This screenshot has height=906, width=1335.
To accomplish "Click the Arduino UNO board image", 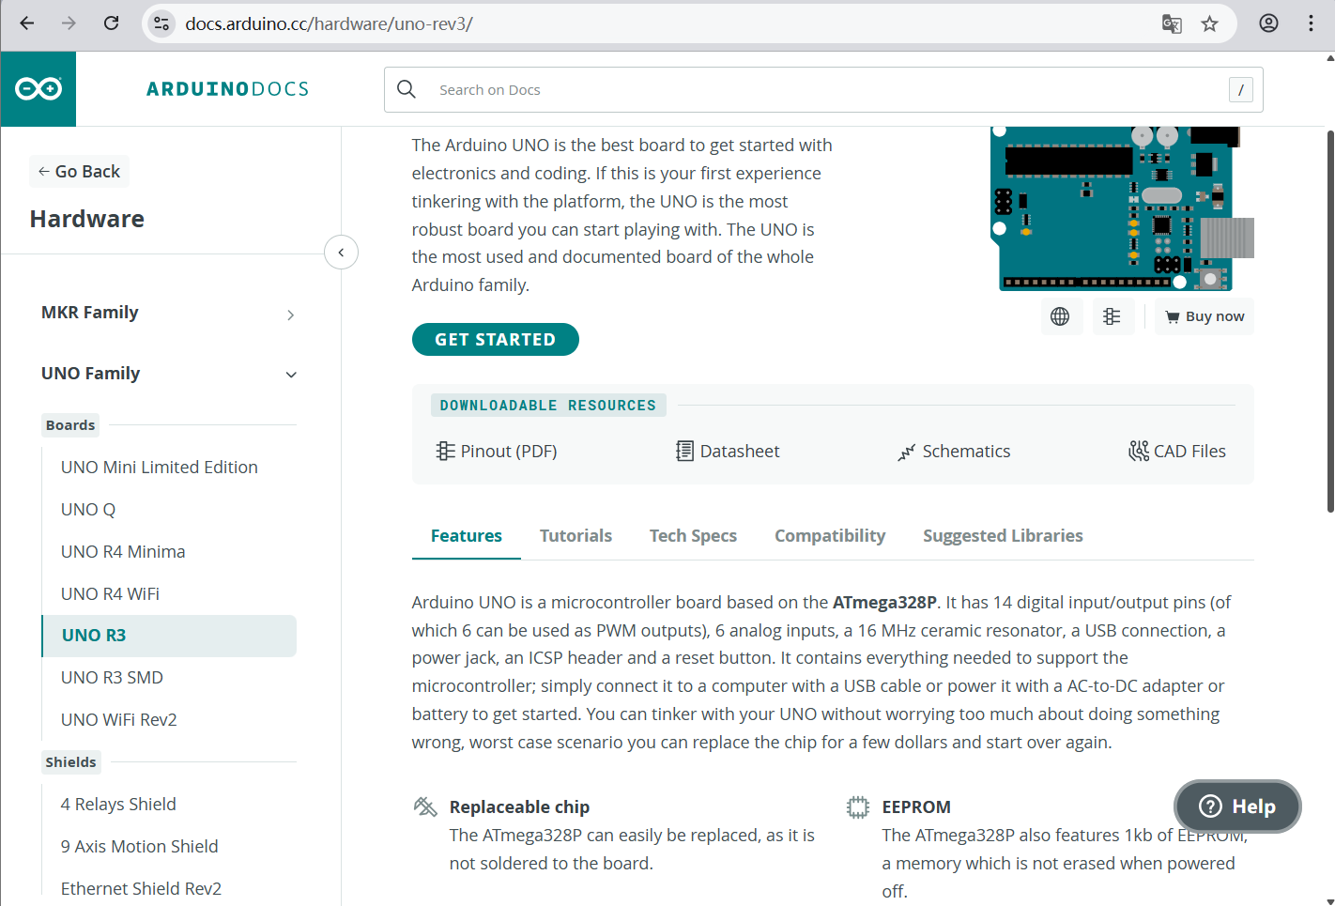I will click(x=1122, y=208).
